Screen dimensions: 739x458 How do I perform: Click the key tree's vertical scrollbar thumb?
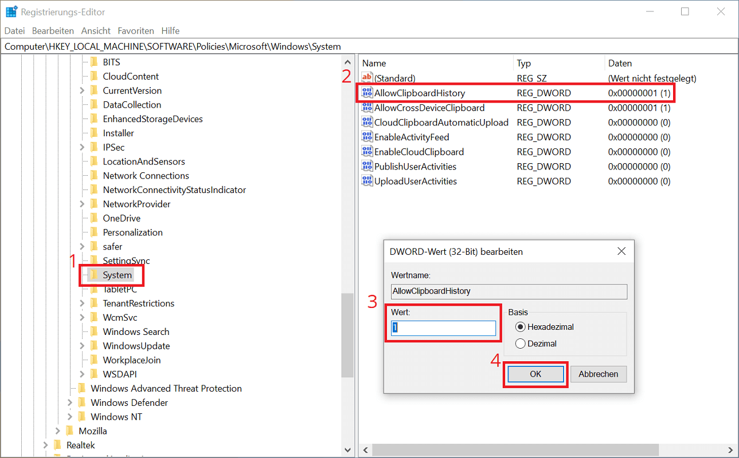(x=347, y=335)
